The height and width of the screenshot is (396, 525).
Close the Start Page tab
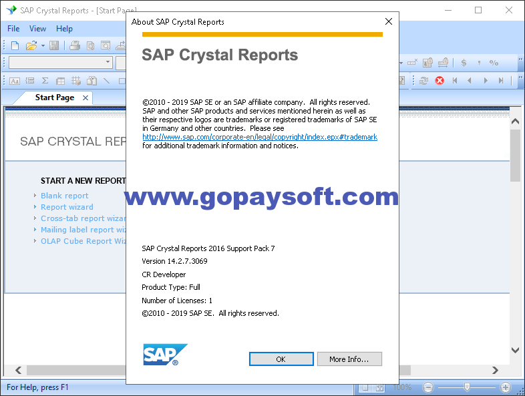click(x=85, y=97)
